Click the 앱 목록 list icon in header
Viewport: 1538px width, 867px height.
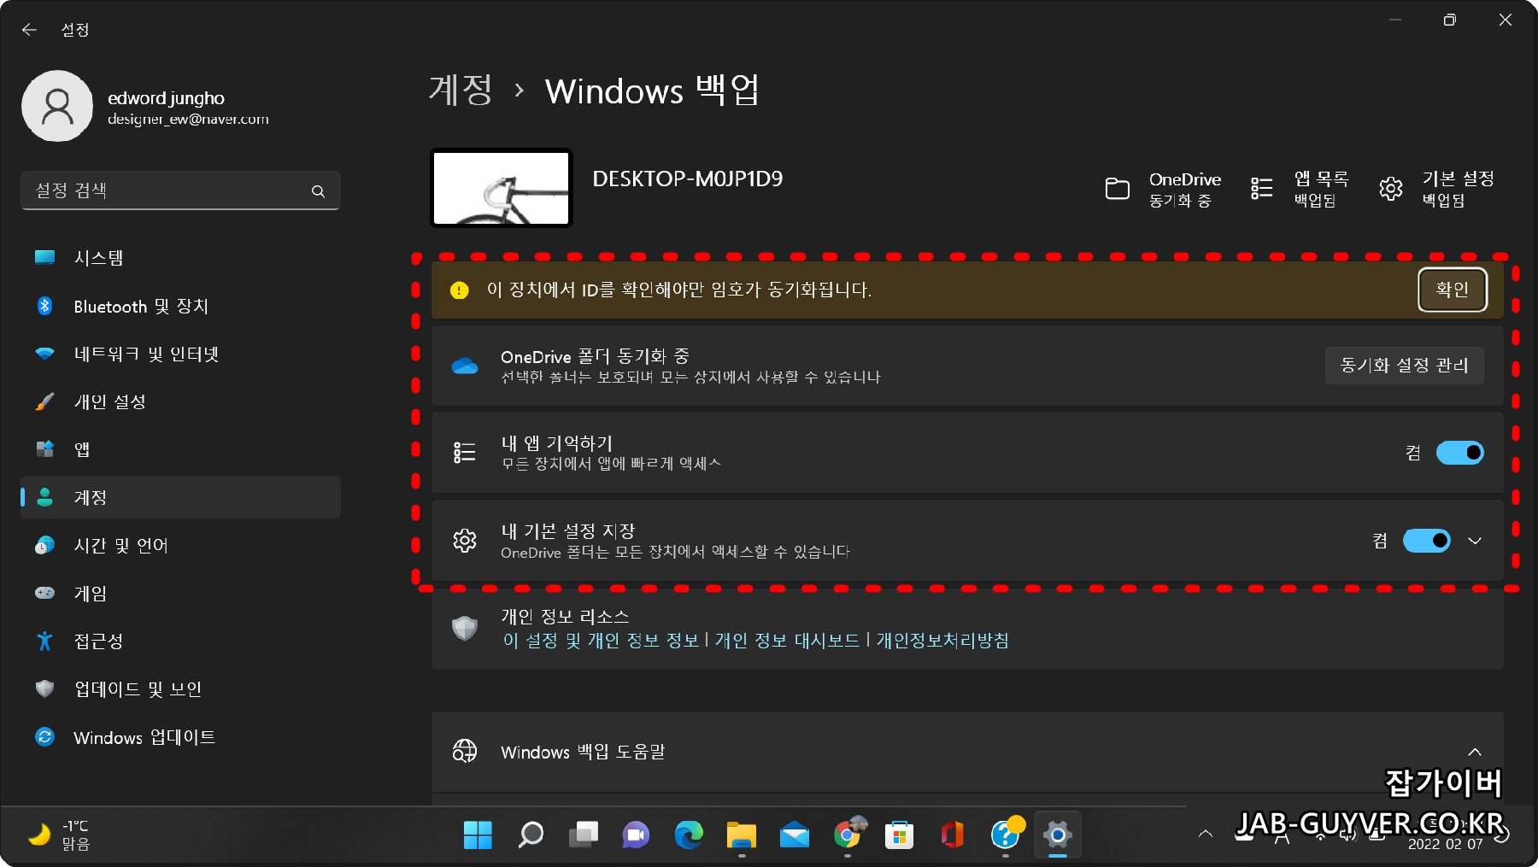(1261, 188)
